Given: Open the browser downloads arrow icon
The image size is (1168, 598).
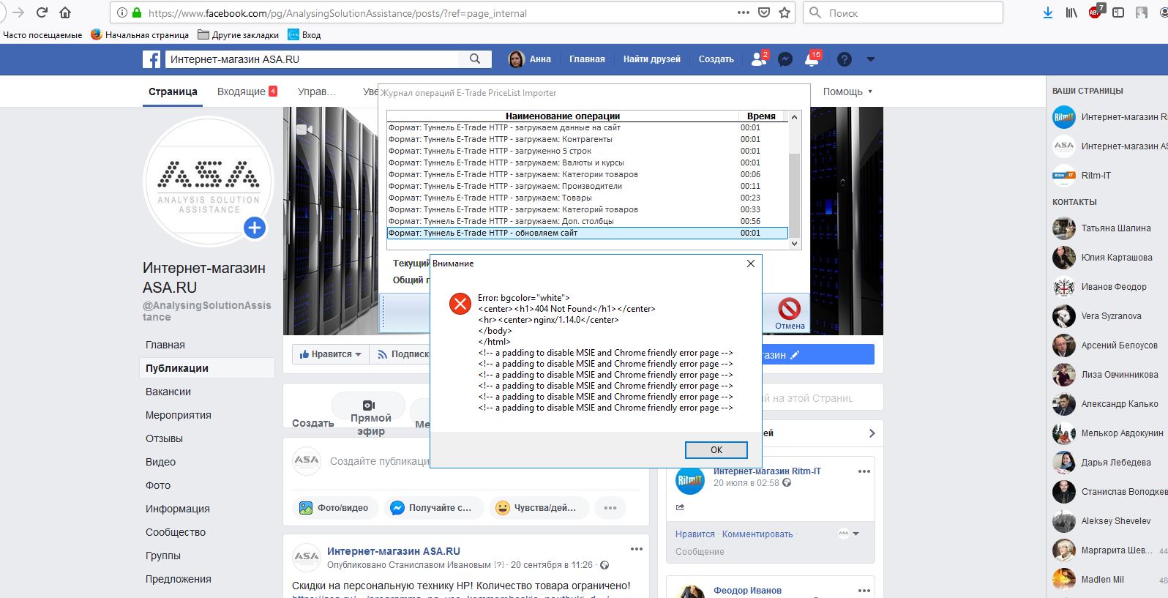Looking at the screenshot, I should [1048, 12].
